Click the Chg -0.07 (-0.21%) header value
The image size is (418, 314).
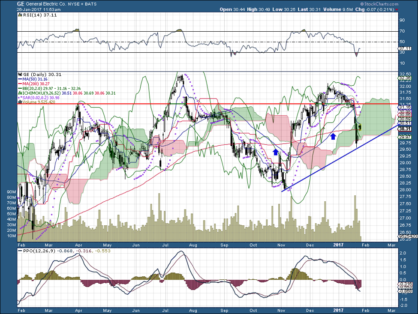375,9
